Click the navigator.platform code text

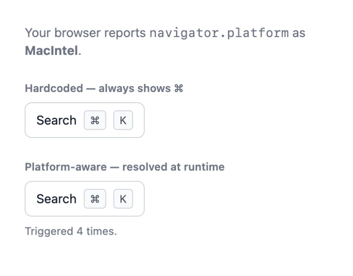coord(219,33)
